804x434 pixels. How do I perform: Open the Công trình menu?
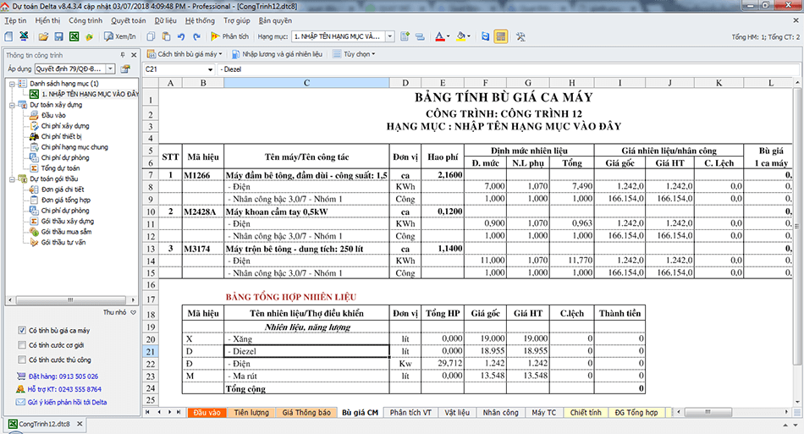point(85,19)
